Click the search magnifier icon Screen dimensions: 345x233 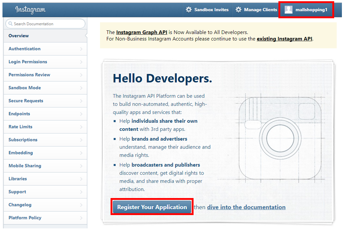(10, 24)
